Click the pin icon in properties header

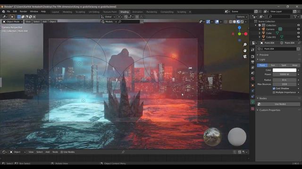coord(299,43)
